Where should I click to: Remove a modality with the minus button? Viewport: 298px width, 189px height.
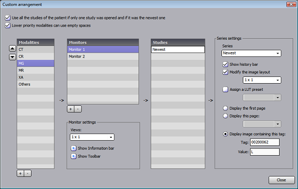28,173
